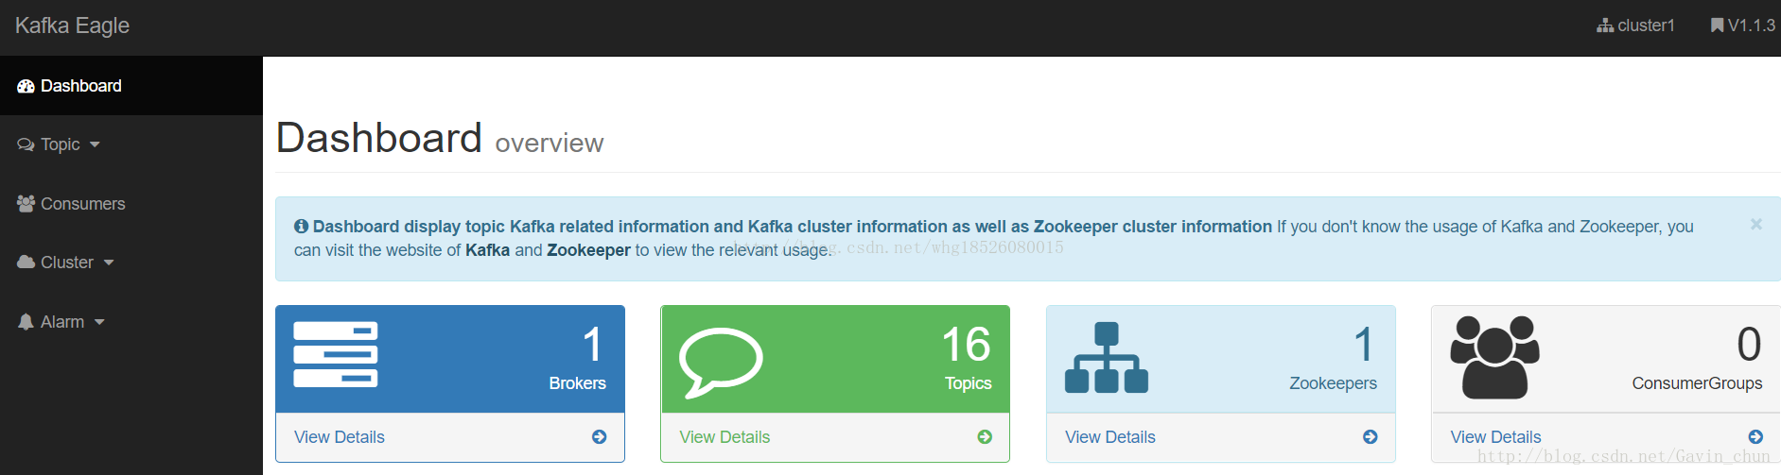Expand the Topic sidebar menu
Viewport: 1781px width, 475px height.
60,144
